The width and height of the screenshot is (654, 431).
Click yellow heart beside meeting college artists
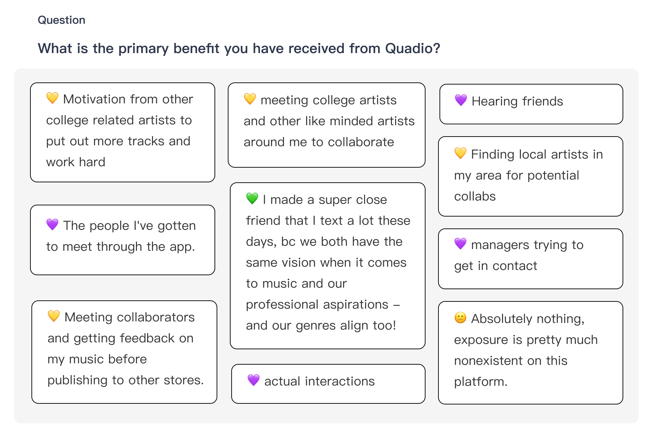click(x=250, y=99)
